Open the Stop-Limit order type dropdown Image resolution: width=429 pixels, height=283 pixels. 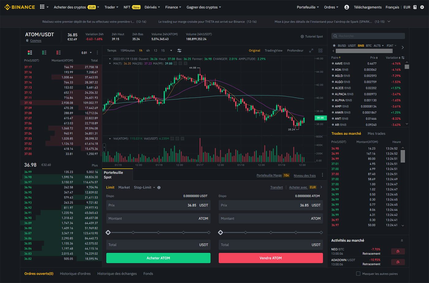click(x=144, y=187)
